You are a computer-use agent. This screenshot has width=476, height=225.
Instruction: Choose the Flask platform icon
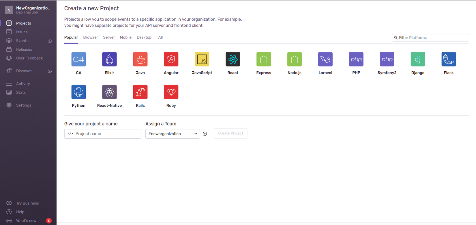(x=449, y=59)
